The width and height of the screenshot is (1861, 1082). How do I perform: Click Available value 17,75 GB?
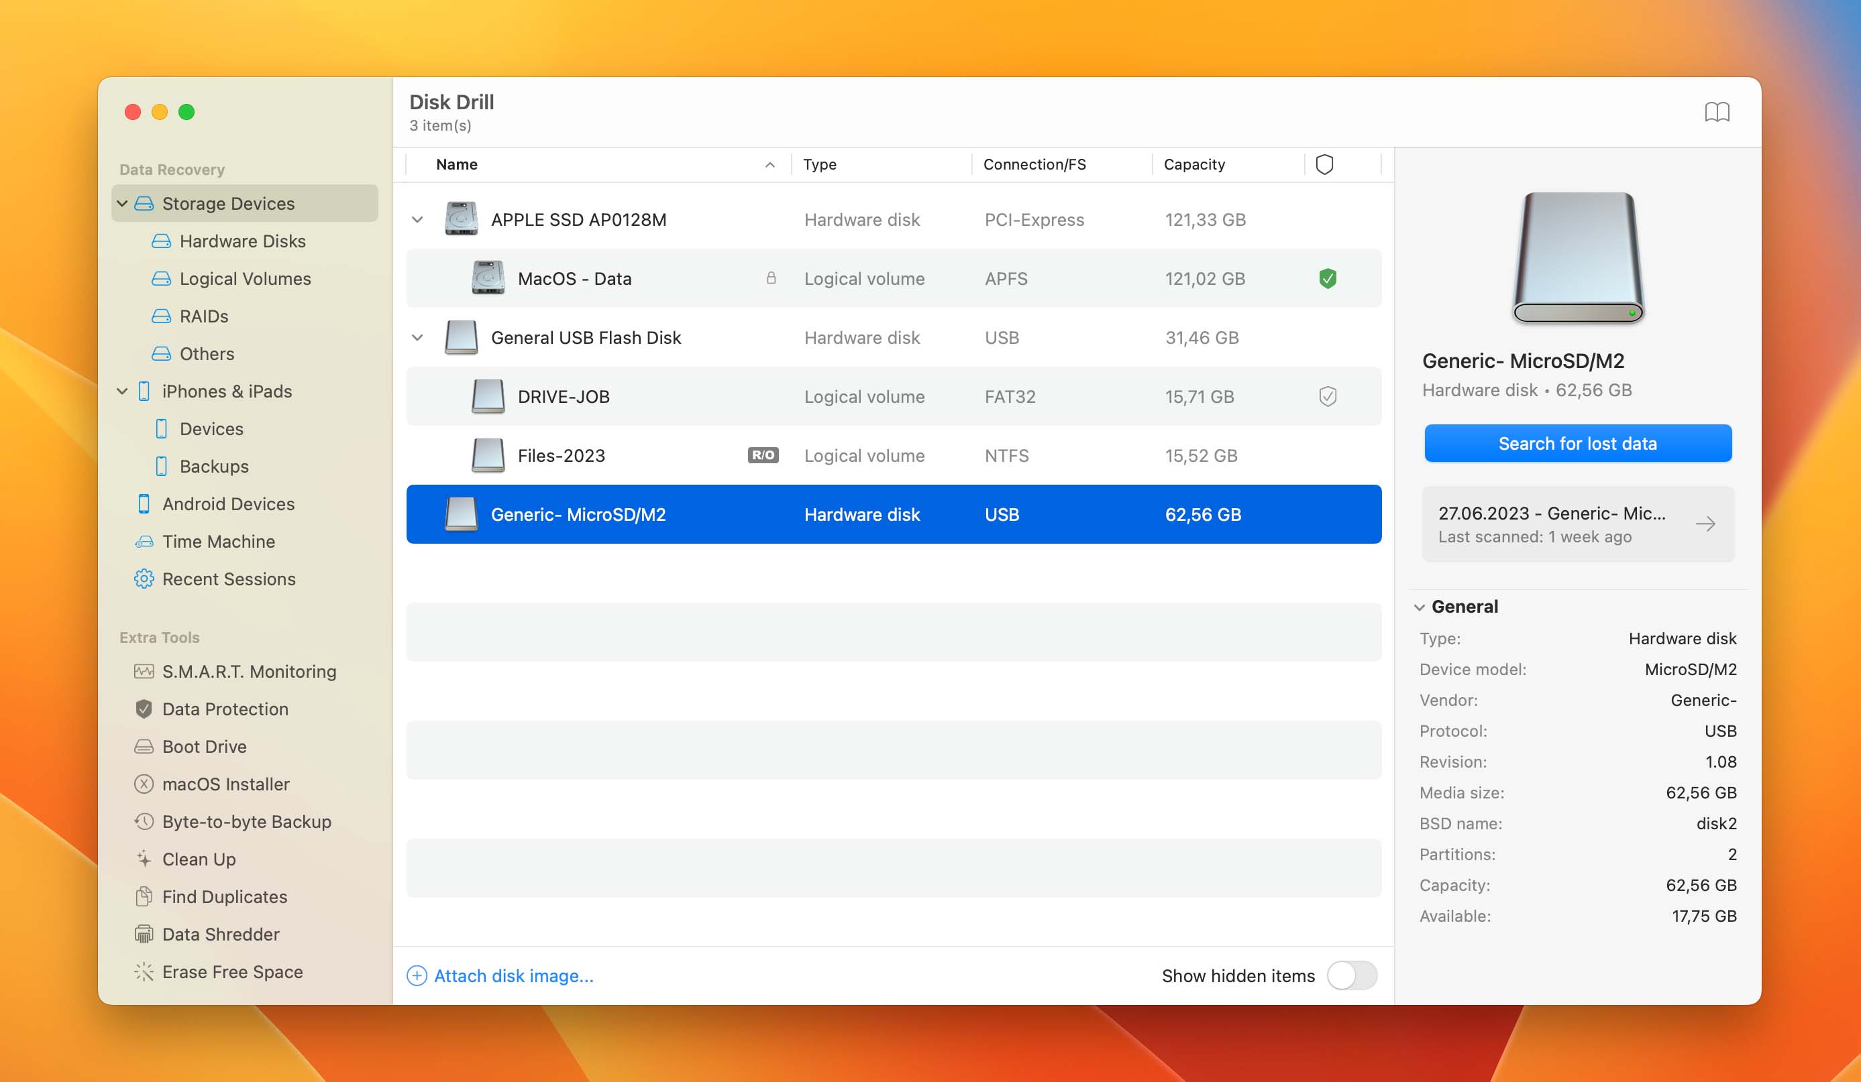click(1704, 916)
